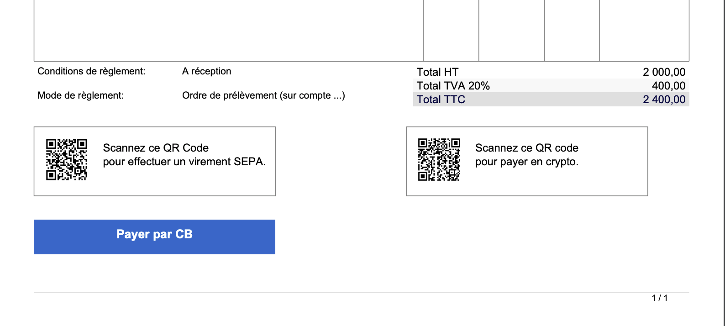The image size is (725, 326).
Task: Click inside the crypto payment box
Action: click(x=527, y=161)
